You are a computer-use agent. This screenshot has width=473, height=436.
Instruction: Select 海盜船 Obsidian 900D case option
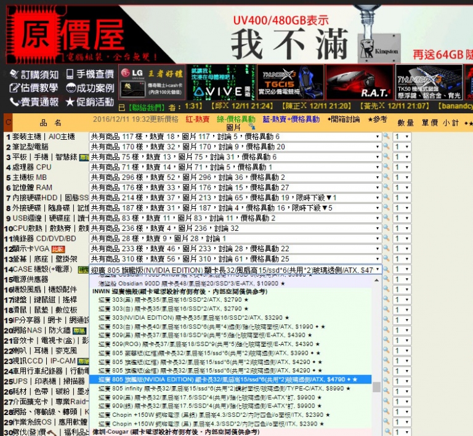230,284
